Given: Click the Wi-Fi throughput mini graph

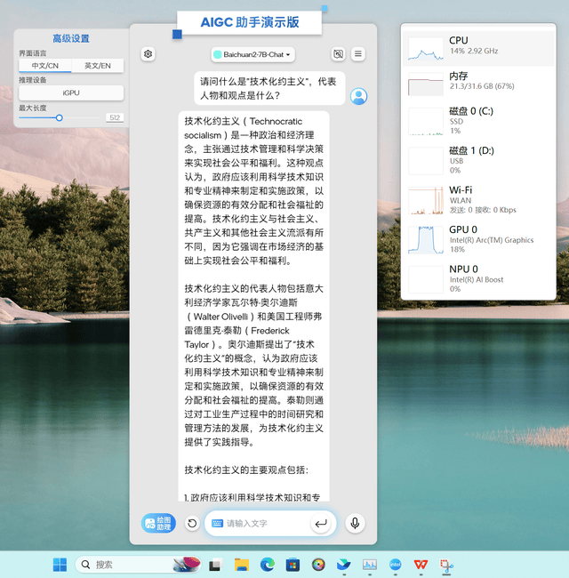Looking at the screenshot, I should 426,200.
